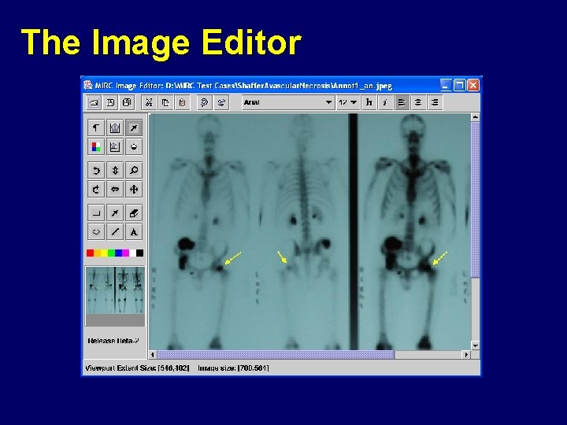Viewport: 567px width, 425px height.
Task: Select left text alignment
Action: pyautogui.click(x=402, y=102)
